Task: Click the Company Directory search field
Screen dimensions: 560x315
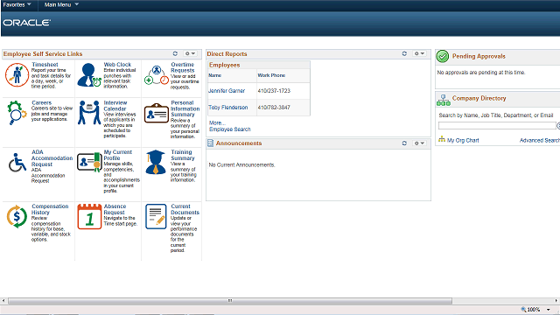Action: click(497, 126)
